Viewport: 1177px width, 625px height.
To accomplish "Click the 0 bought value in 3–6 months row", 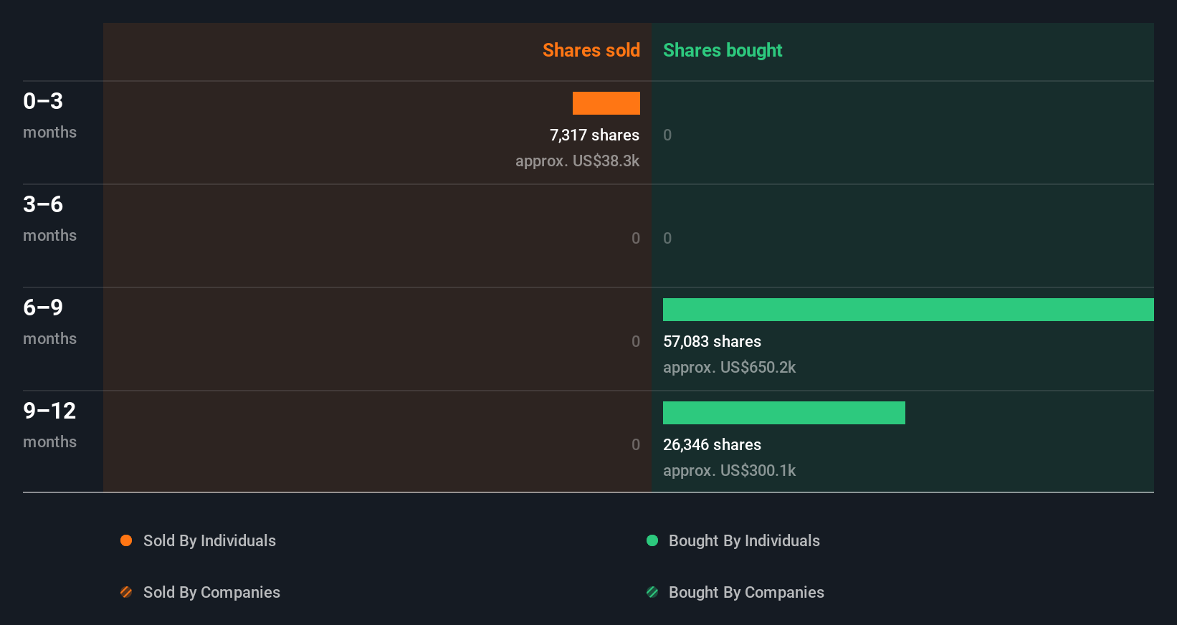I will pyautogui.click(x=667, y=238).
